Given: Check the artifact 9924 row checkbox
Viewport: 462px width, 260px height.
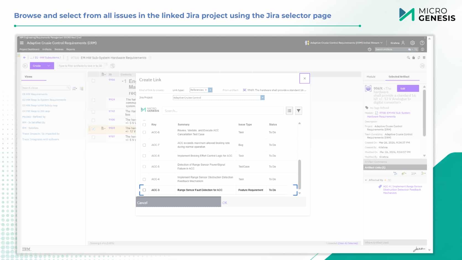Looking at the screenshot, I should click(x=93, y=100).
